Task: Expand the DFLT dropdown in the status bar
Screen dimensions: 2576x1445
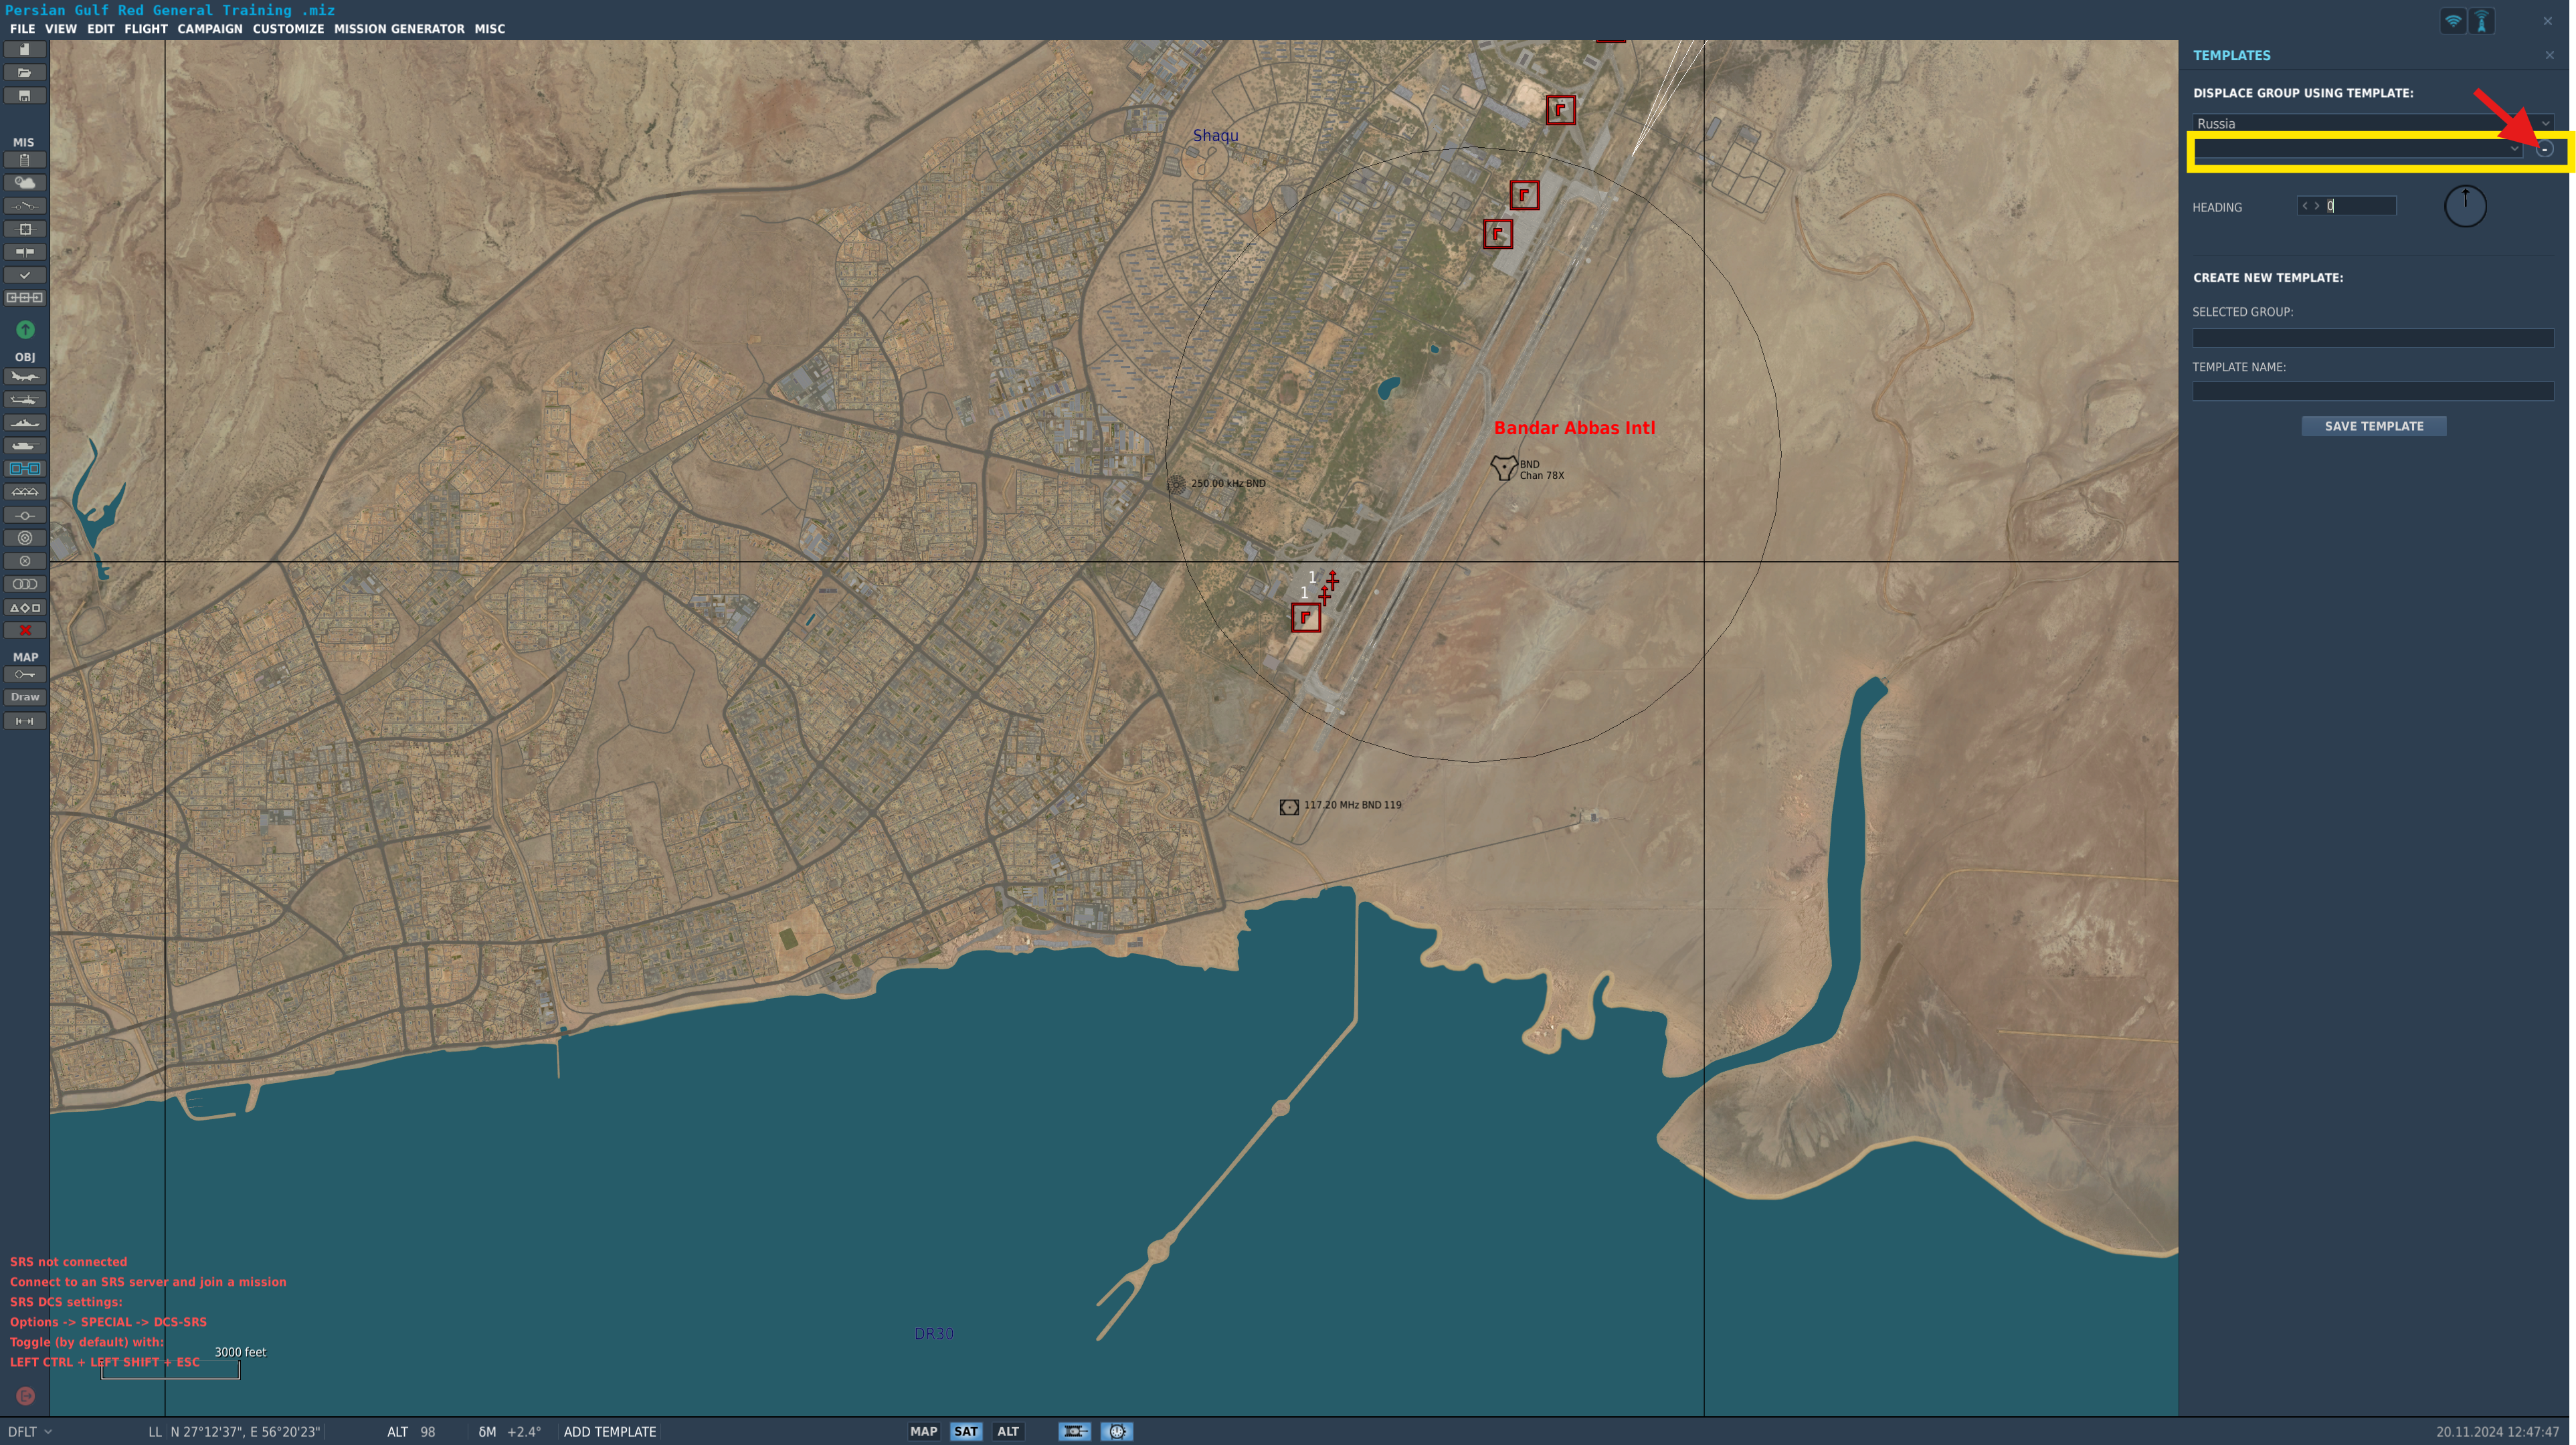Action: pyautogui.click(x=30, y=1432)
